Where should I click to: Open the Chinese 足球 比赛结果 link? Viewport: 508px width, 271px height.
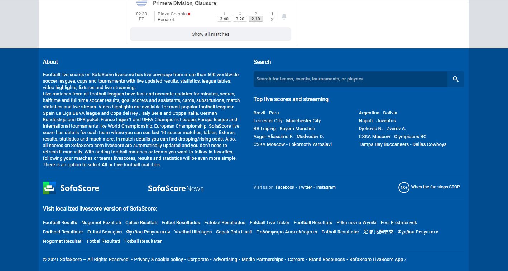click(x=378, y=232)
